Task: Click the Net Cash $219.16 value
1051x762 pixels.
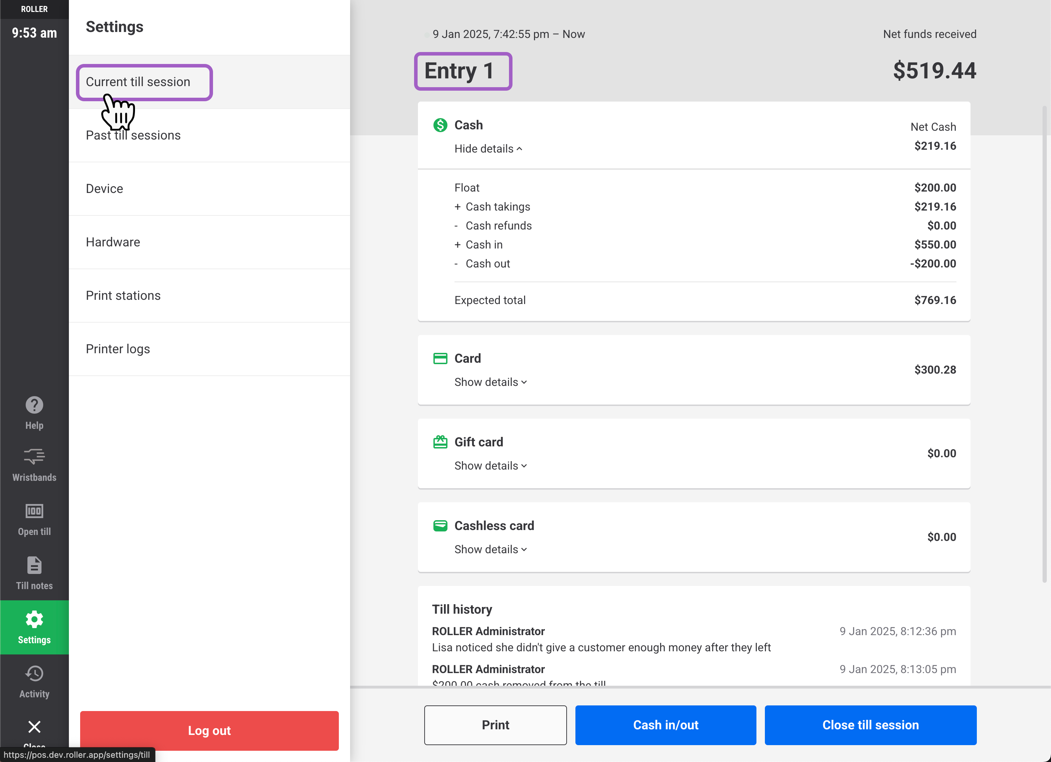Action: (x=935, y=146)
